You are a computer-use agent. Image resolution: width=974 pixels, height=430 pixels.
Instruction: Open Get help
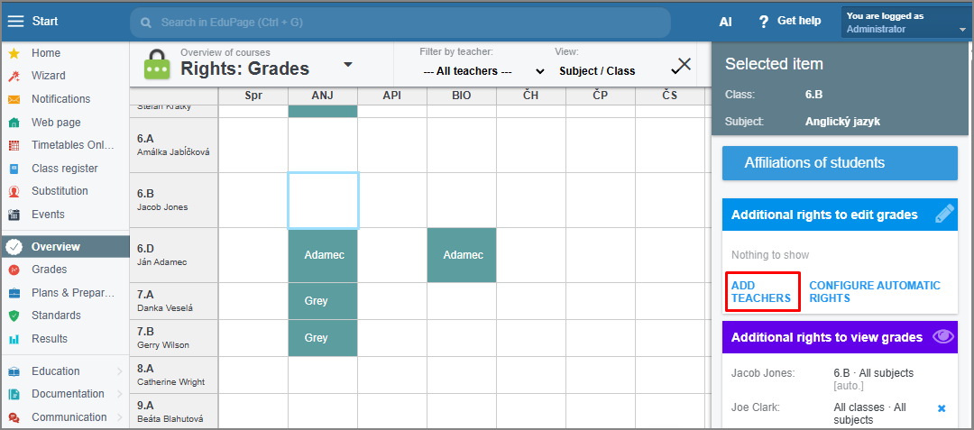pyautogui.click(x=789, y=22)
